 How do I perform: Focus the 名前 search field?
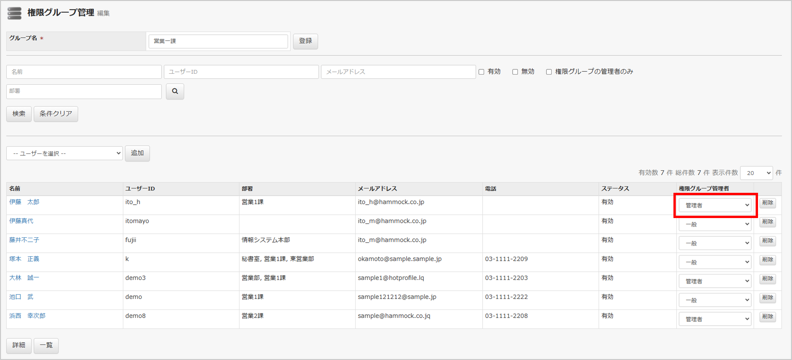pos(84,72)
